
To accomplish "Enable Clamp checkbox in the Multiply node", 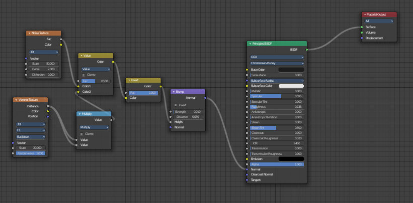I will [81, 134].
